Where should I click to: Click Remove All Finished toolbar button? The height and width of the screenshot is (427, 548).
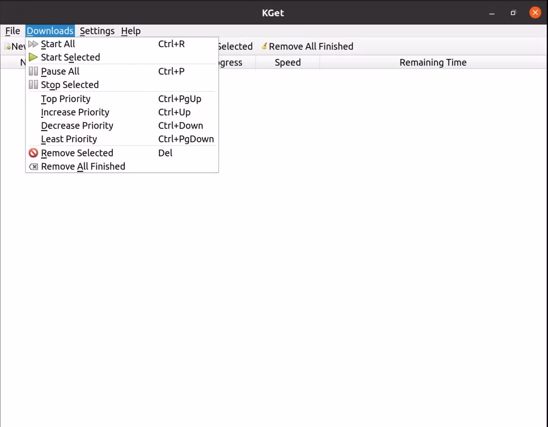[307, 47]
